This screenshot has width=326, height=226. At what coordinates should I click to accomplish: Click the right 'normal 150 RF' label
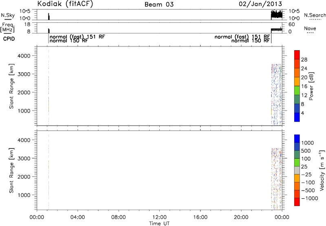[x=251, y=40]
